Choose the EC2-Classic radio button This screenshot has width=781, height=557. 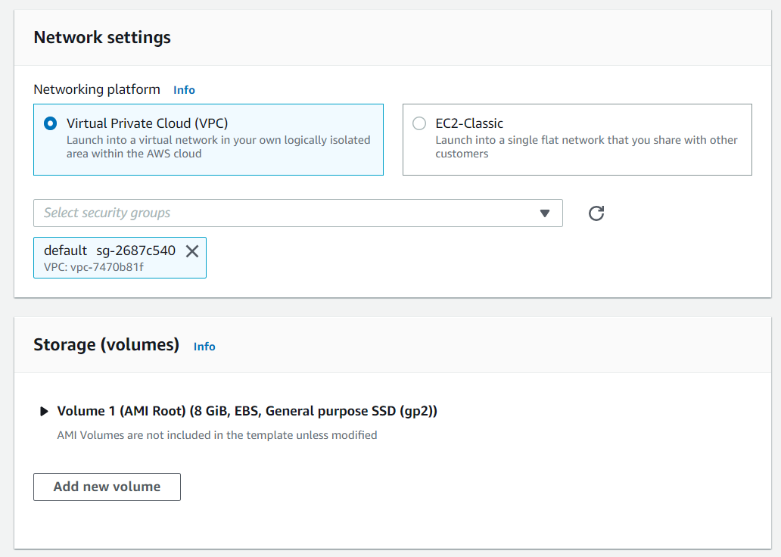pos(419,123)
